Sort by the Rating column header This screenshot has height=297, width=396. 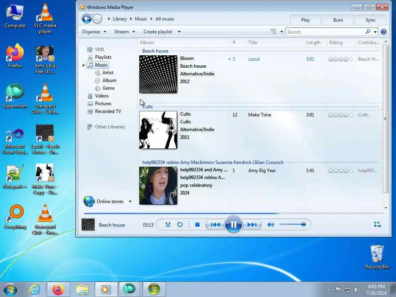[341, 43]
